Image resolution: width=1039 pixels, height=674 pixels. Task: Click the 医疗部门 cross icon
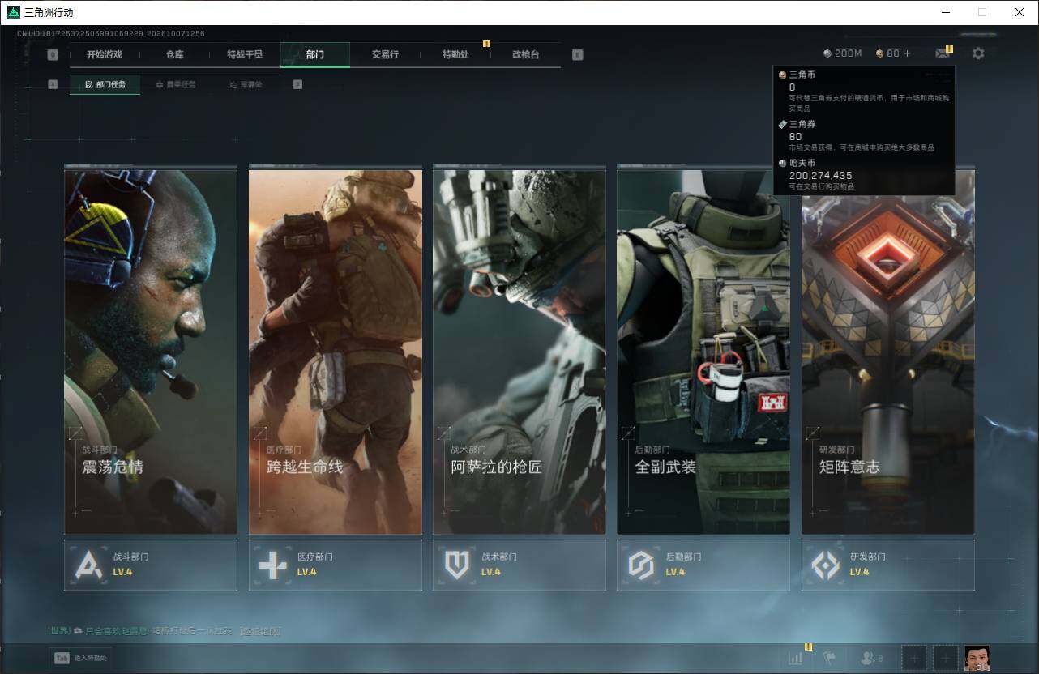272,565
